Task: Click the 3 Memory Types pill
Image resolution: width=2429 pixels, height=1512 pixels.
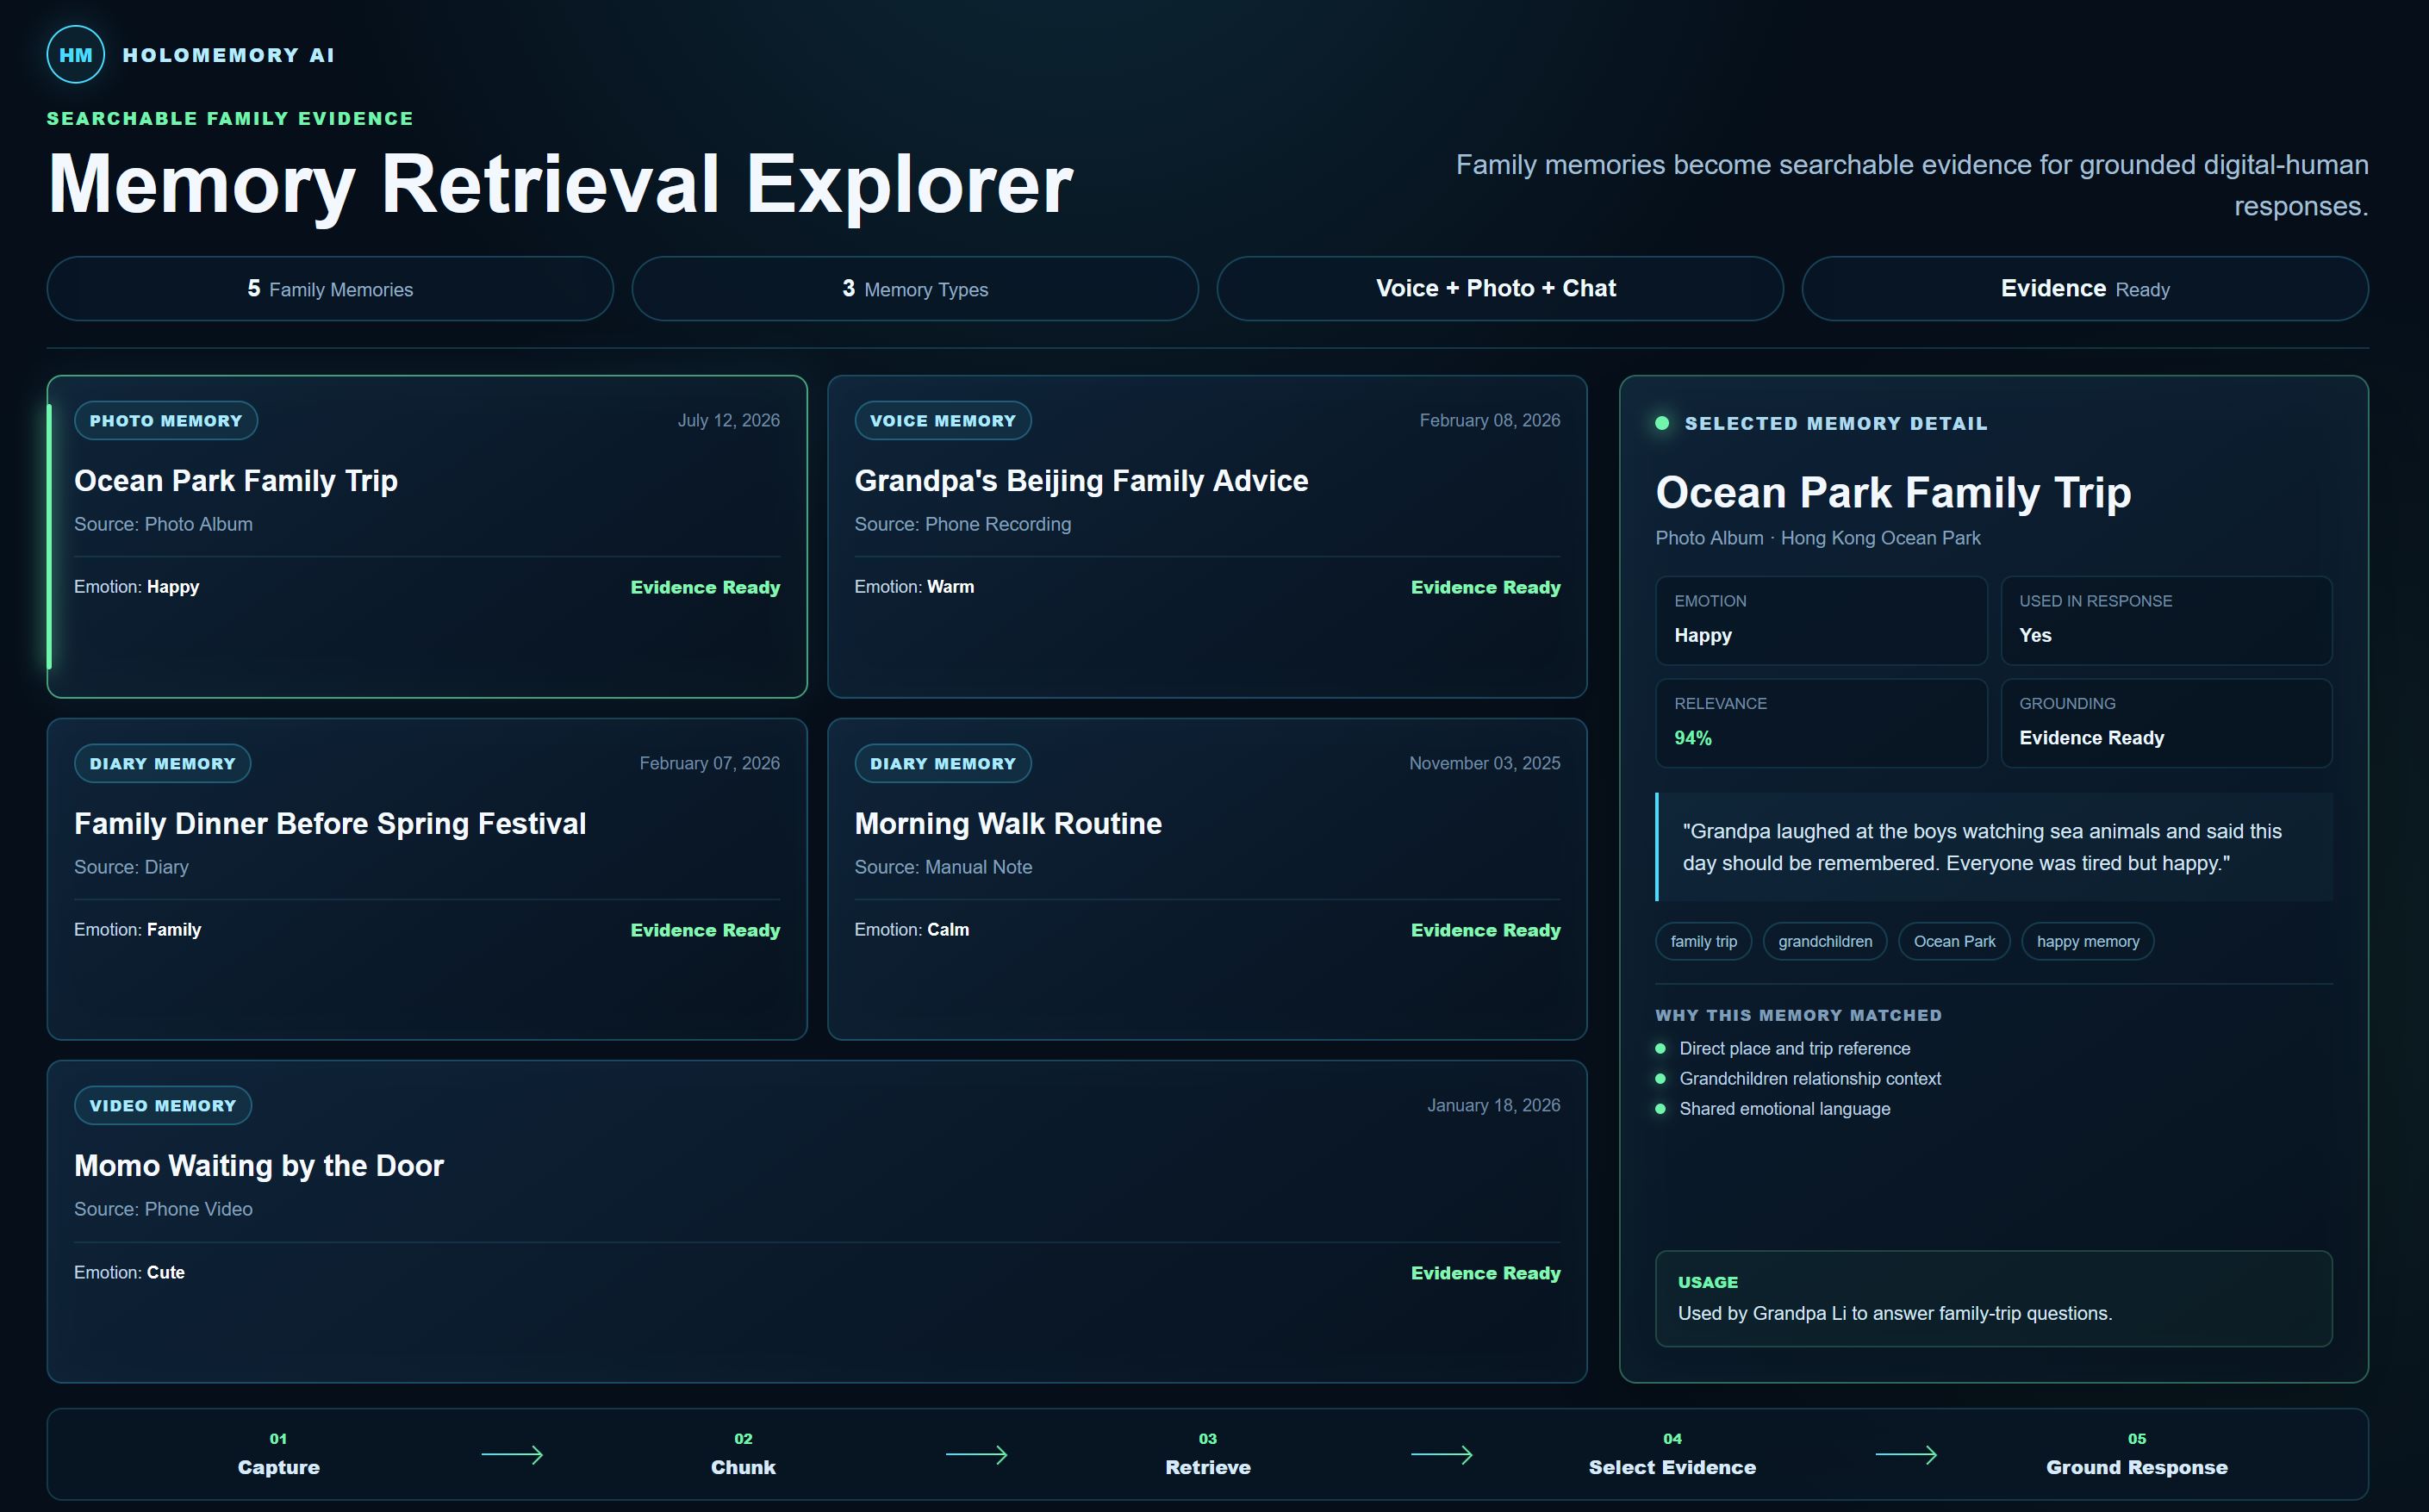Action: tap(915, 289)
